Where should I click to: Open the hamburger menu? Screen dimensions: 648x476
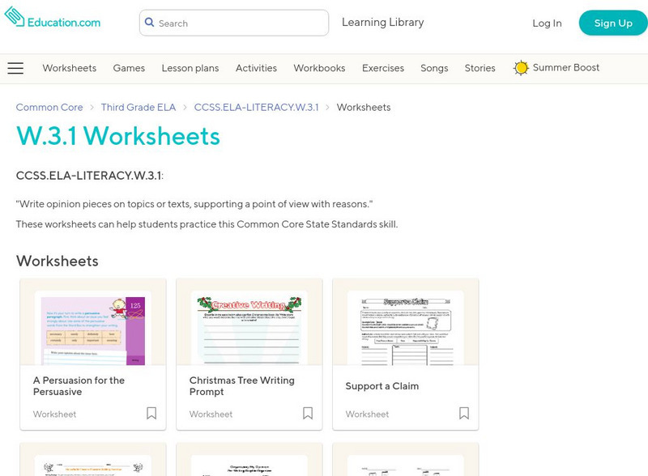coord(15,68)
